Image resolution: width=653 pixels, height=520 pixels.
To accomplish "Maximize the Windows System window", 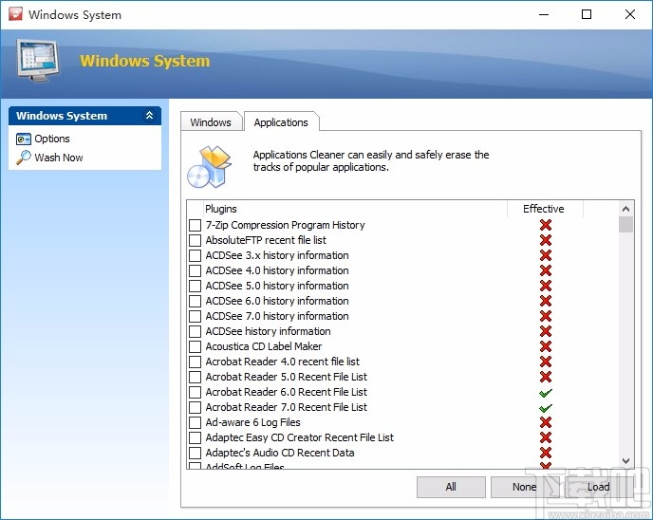I will (587, 14).
